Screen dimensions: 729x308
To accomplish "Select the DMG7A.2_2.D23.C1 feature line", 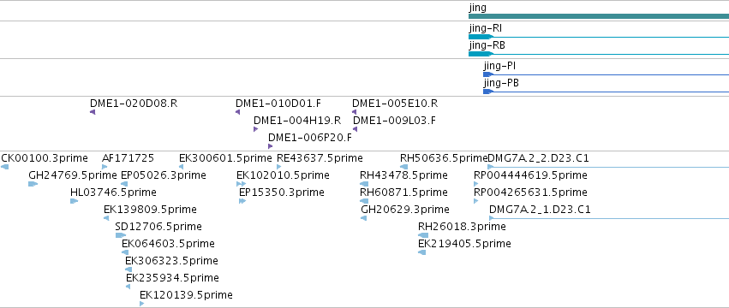I will [x=608, y=167].
